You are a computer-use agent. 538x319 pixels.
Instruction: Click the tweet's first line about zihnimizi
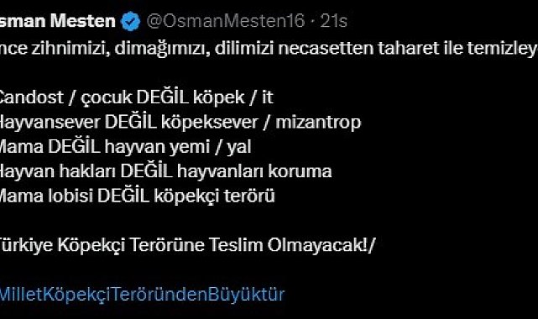[269, 49]
